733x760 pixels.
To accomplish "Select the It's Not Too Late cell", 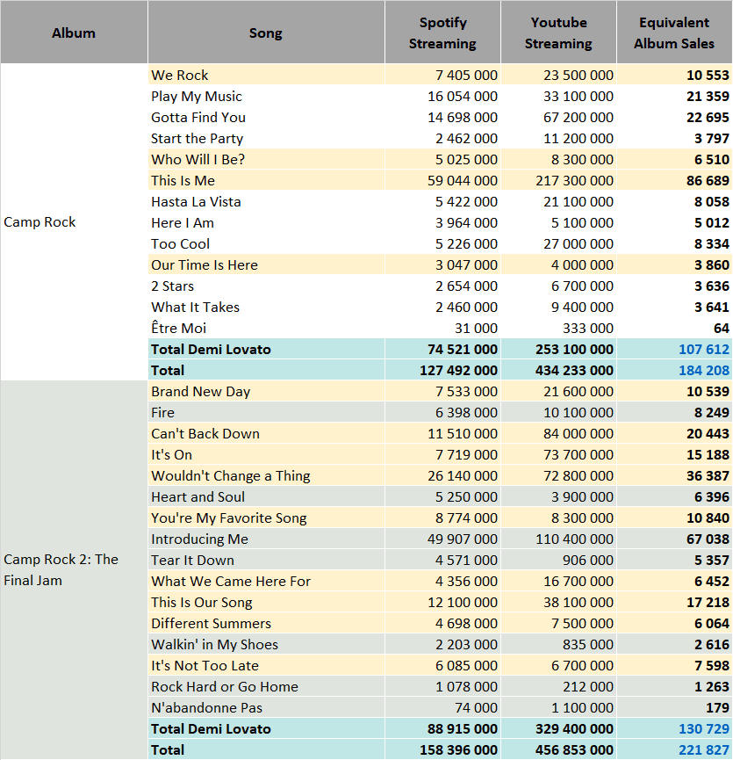I will tap(266, 665).
